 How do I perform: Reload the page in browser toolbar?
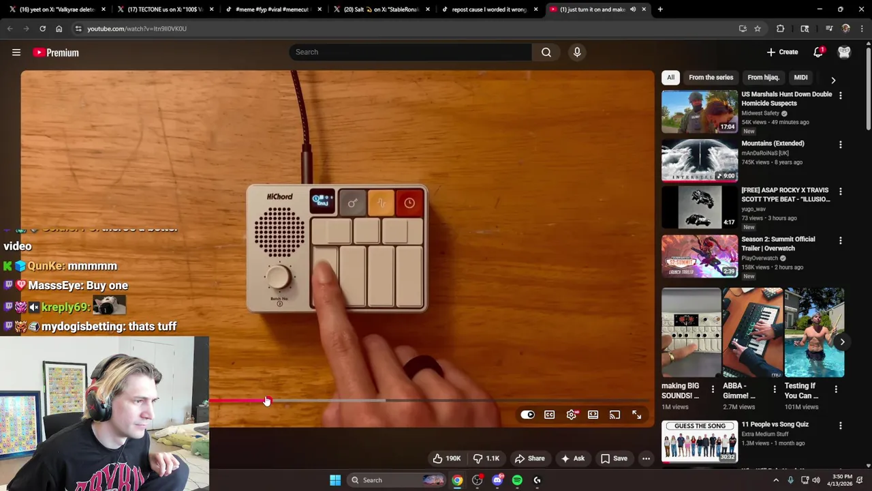tap(42, 29)
